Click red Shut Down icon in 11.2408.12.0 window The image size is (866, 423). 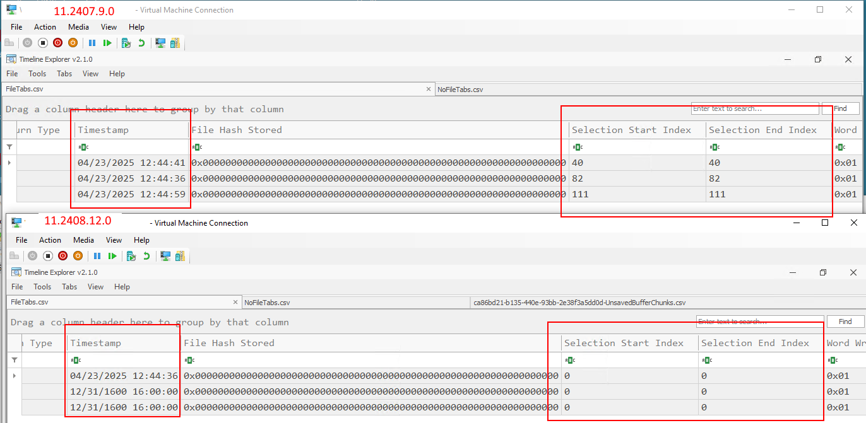point(62,256)
